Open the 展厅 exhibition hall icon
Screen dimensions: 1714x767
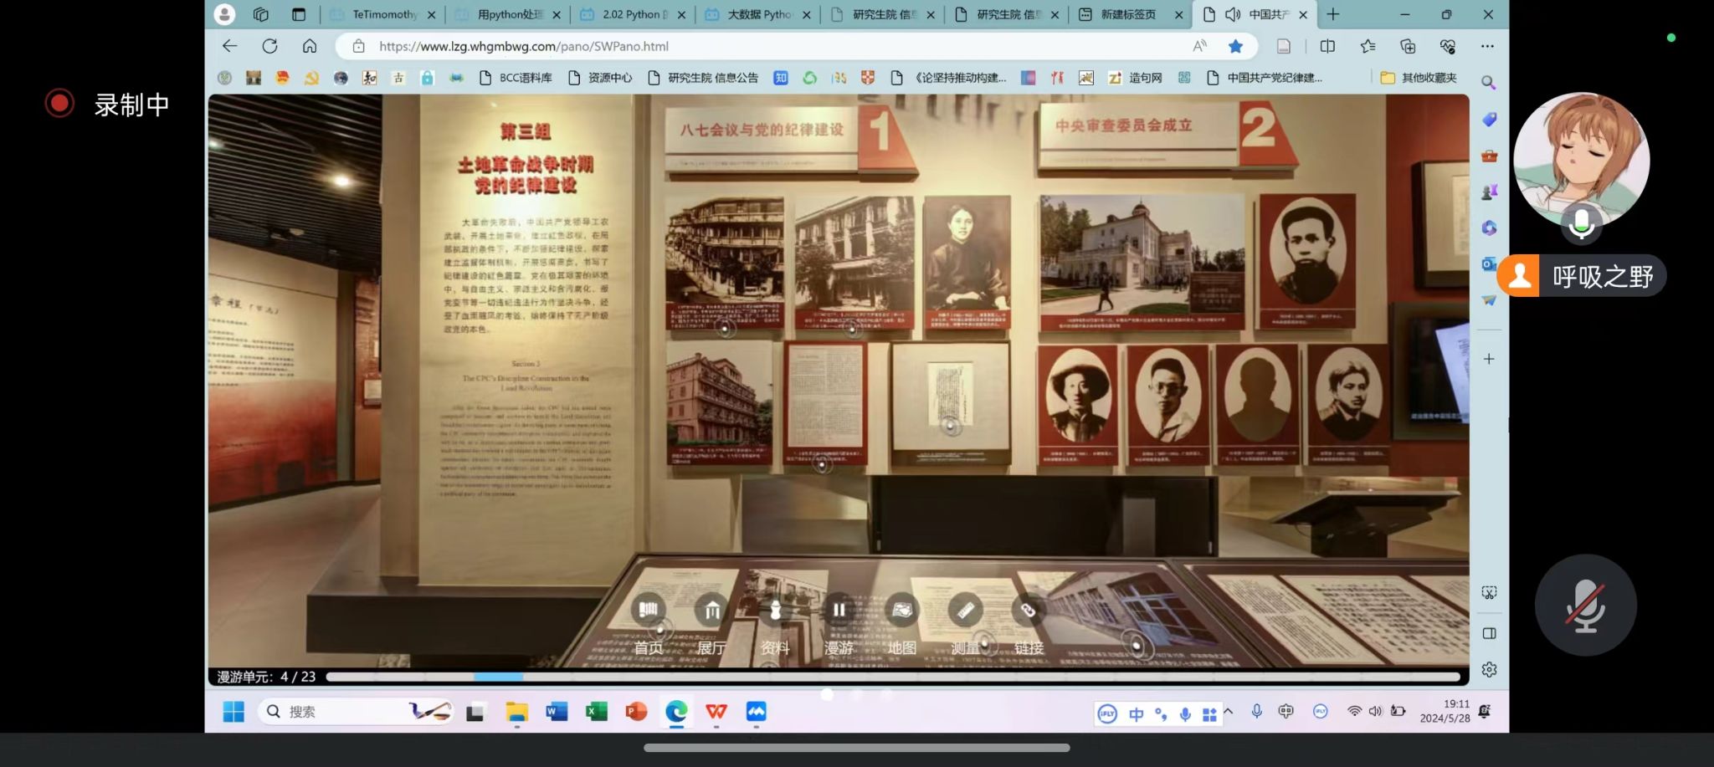[x=711, y=611]
